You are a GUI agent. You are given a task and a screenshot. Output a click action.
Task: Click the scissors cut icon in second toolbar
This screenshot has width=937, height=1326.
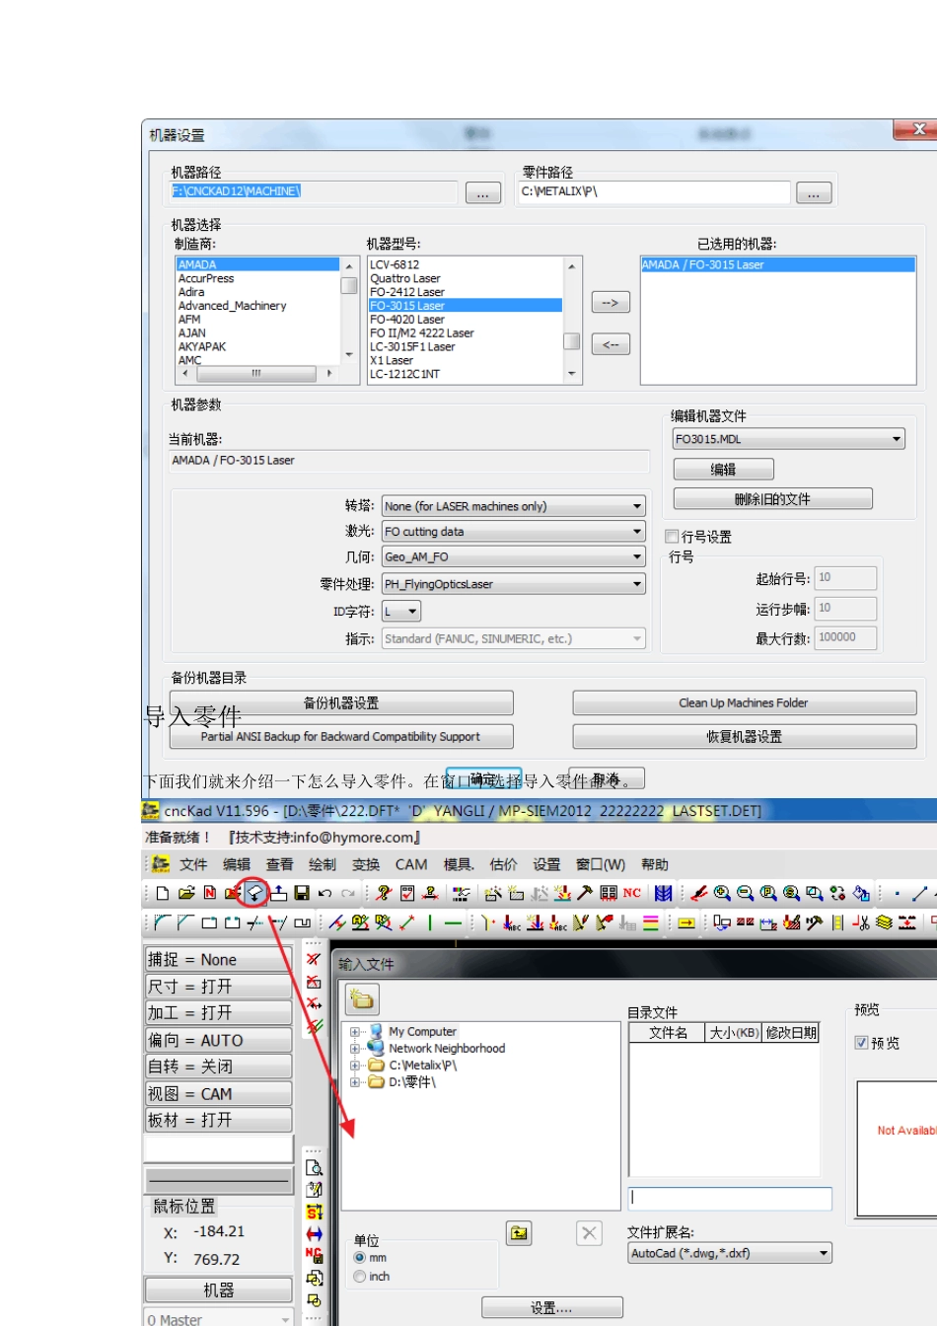tap(861, 923)
